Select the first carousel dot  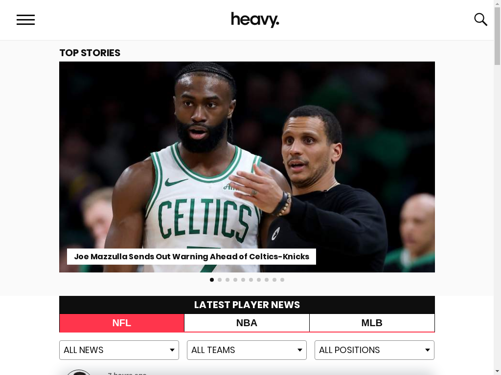coord(212,280)
